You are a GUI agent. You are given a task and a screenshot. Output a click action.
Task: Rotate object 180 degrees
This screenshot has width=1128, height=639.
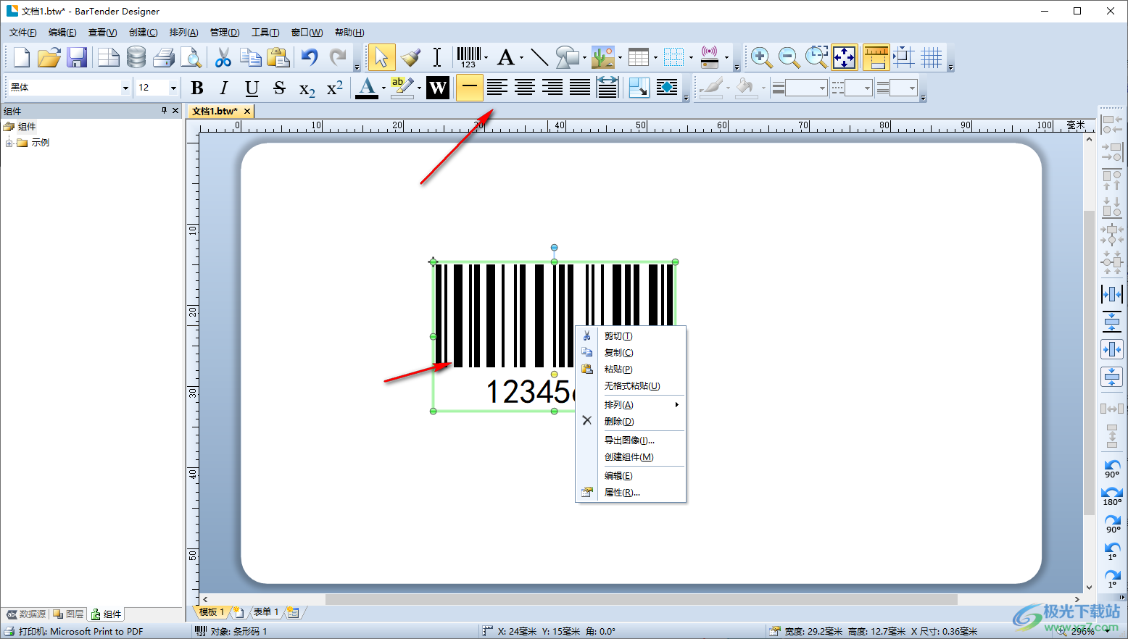coord(1112,496)
